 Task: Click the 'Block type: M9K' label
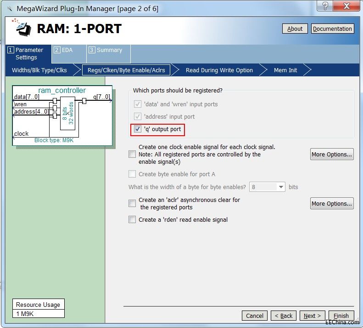54,140
